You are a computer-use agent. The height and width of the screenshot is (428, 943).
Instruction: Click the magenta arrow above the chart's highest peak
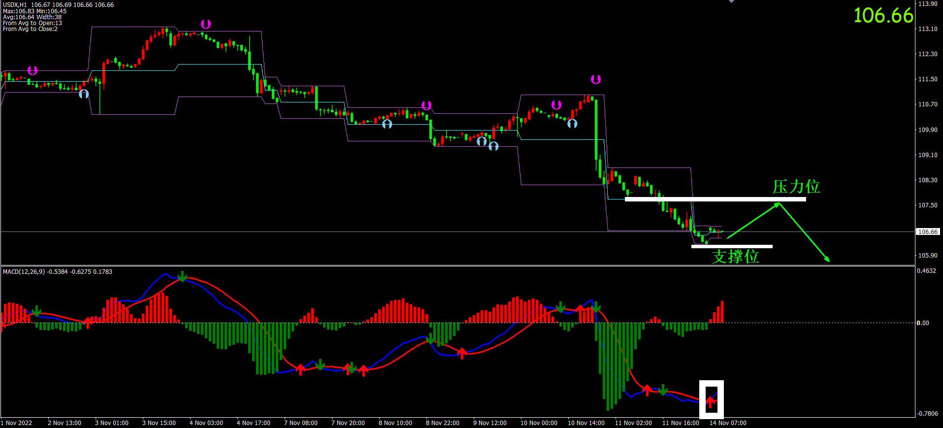click(206, 24)
